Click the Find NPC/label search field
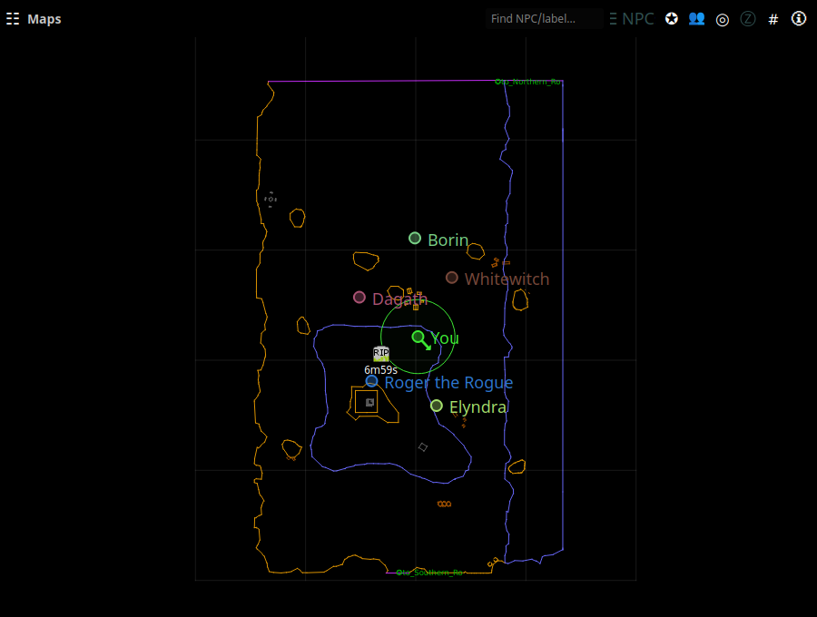 click(544, 19)
